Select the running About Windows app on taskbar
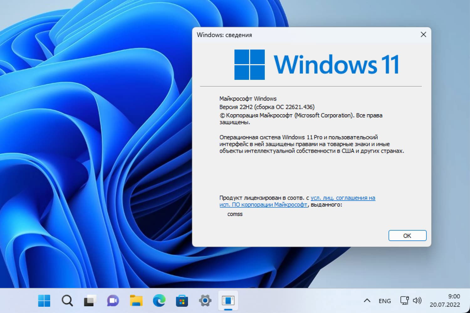 pyautogui.click(x=228, y=300)
